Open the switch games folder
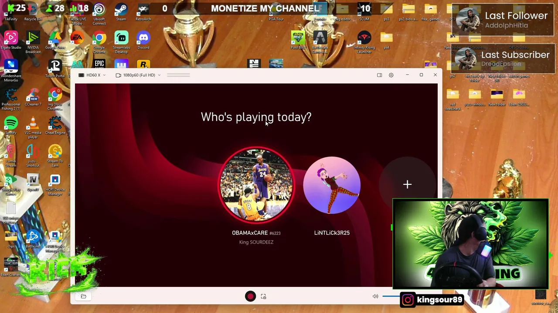 [x=519, y=70]
